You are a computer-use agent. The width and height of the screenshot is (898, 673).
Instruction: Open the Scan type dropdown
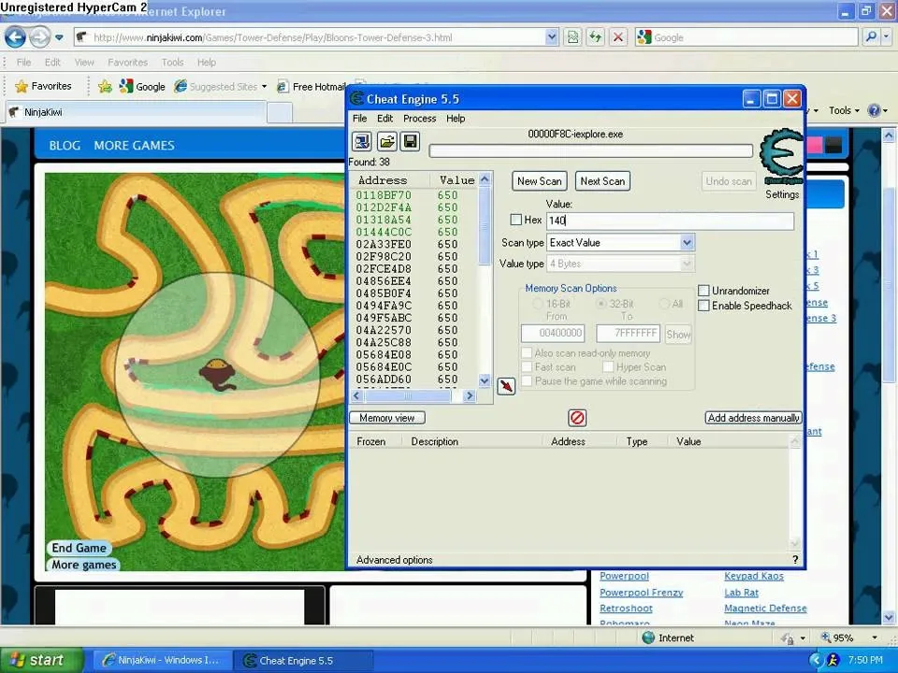click(x=688, y=243)
